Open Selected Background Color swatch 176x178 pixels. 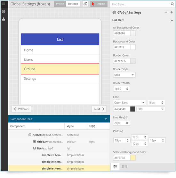133,158
